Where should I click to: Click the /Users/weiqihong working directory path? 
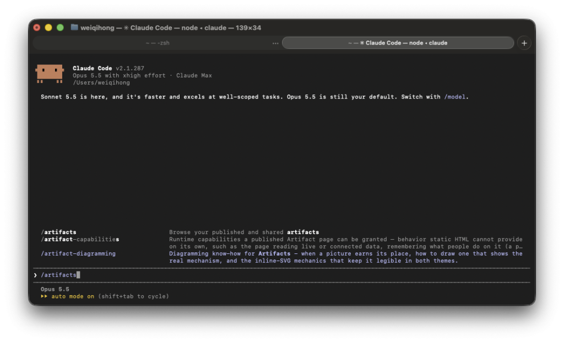click(101, 82)
